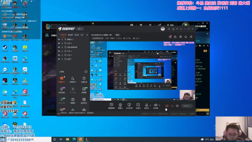
Task: Click the webcam thumbnail in preview
Action: (x=187, y=95)
